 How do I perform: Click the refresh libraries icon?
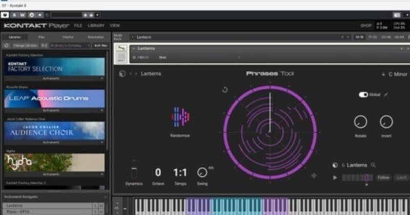(7, 46)
